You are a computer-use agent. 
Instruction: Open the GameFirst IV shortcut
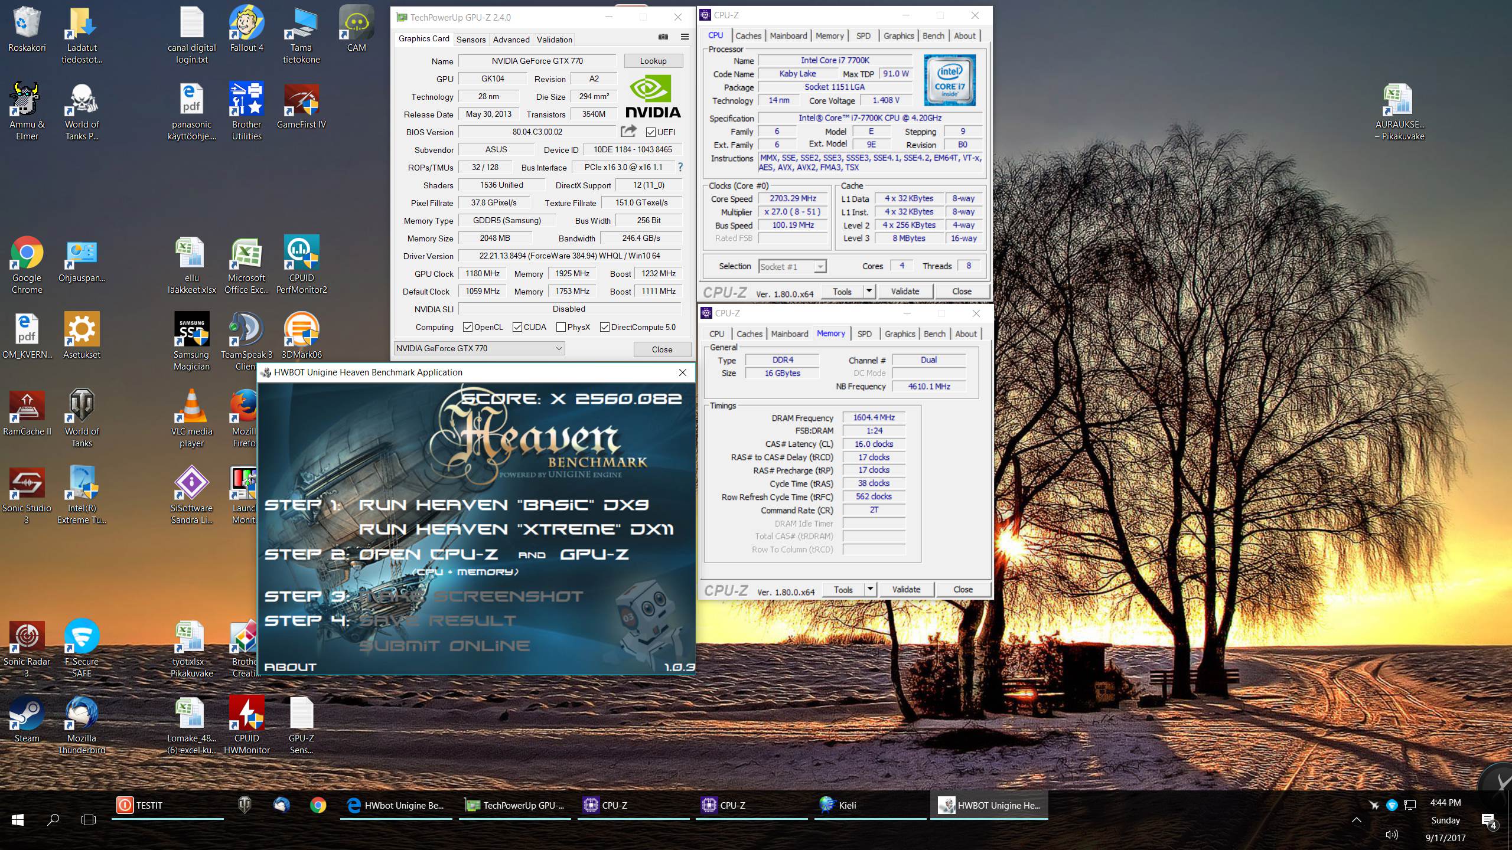(301, 106)
